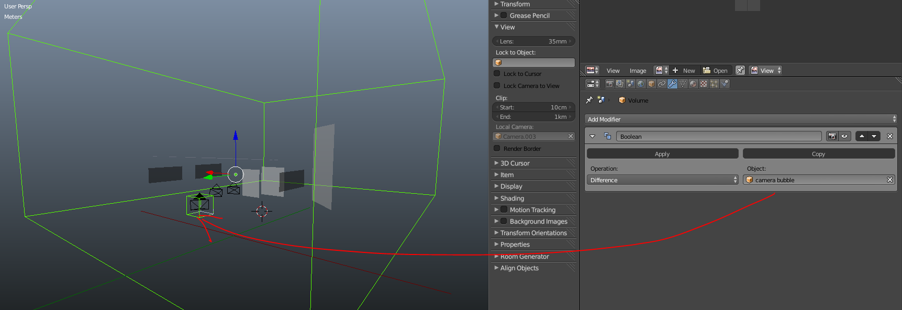Open the Object Data tab (triangle mesh)
902x310 pixels.
pyautogui.click(x=683, y=84)
